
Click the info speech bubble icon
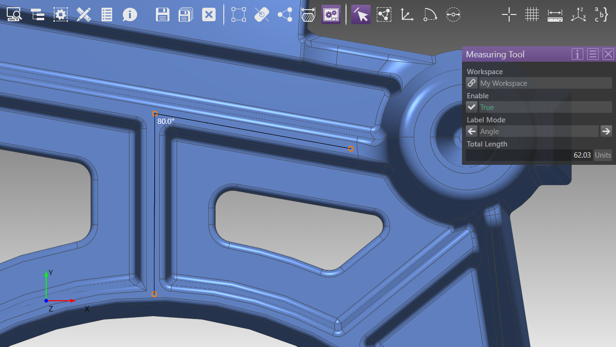click(x=129, y=14)
